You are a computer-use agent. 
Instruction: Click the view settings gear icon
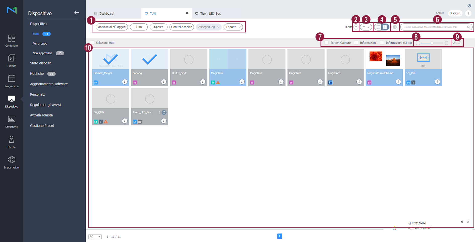tap(395, 27)
